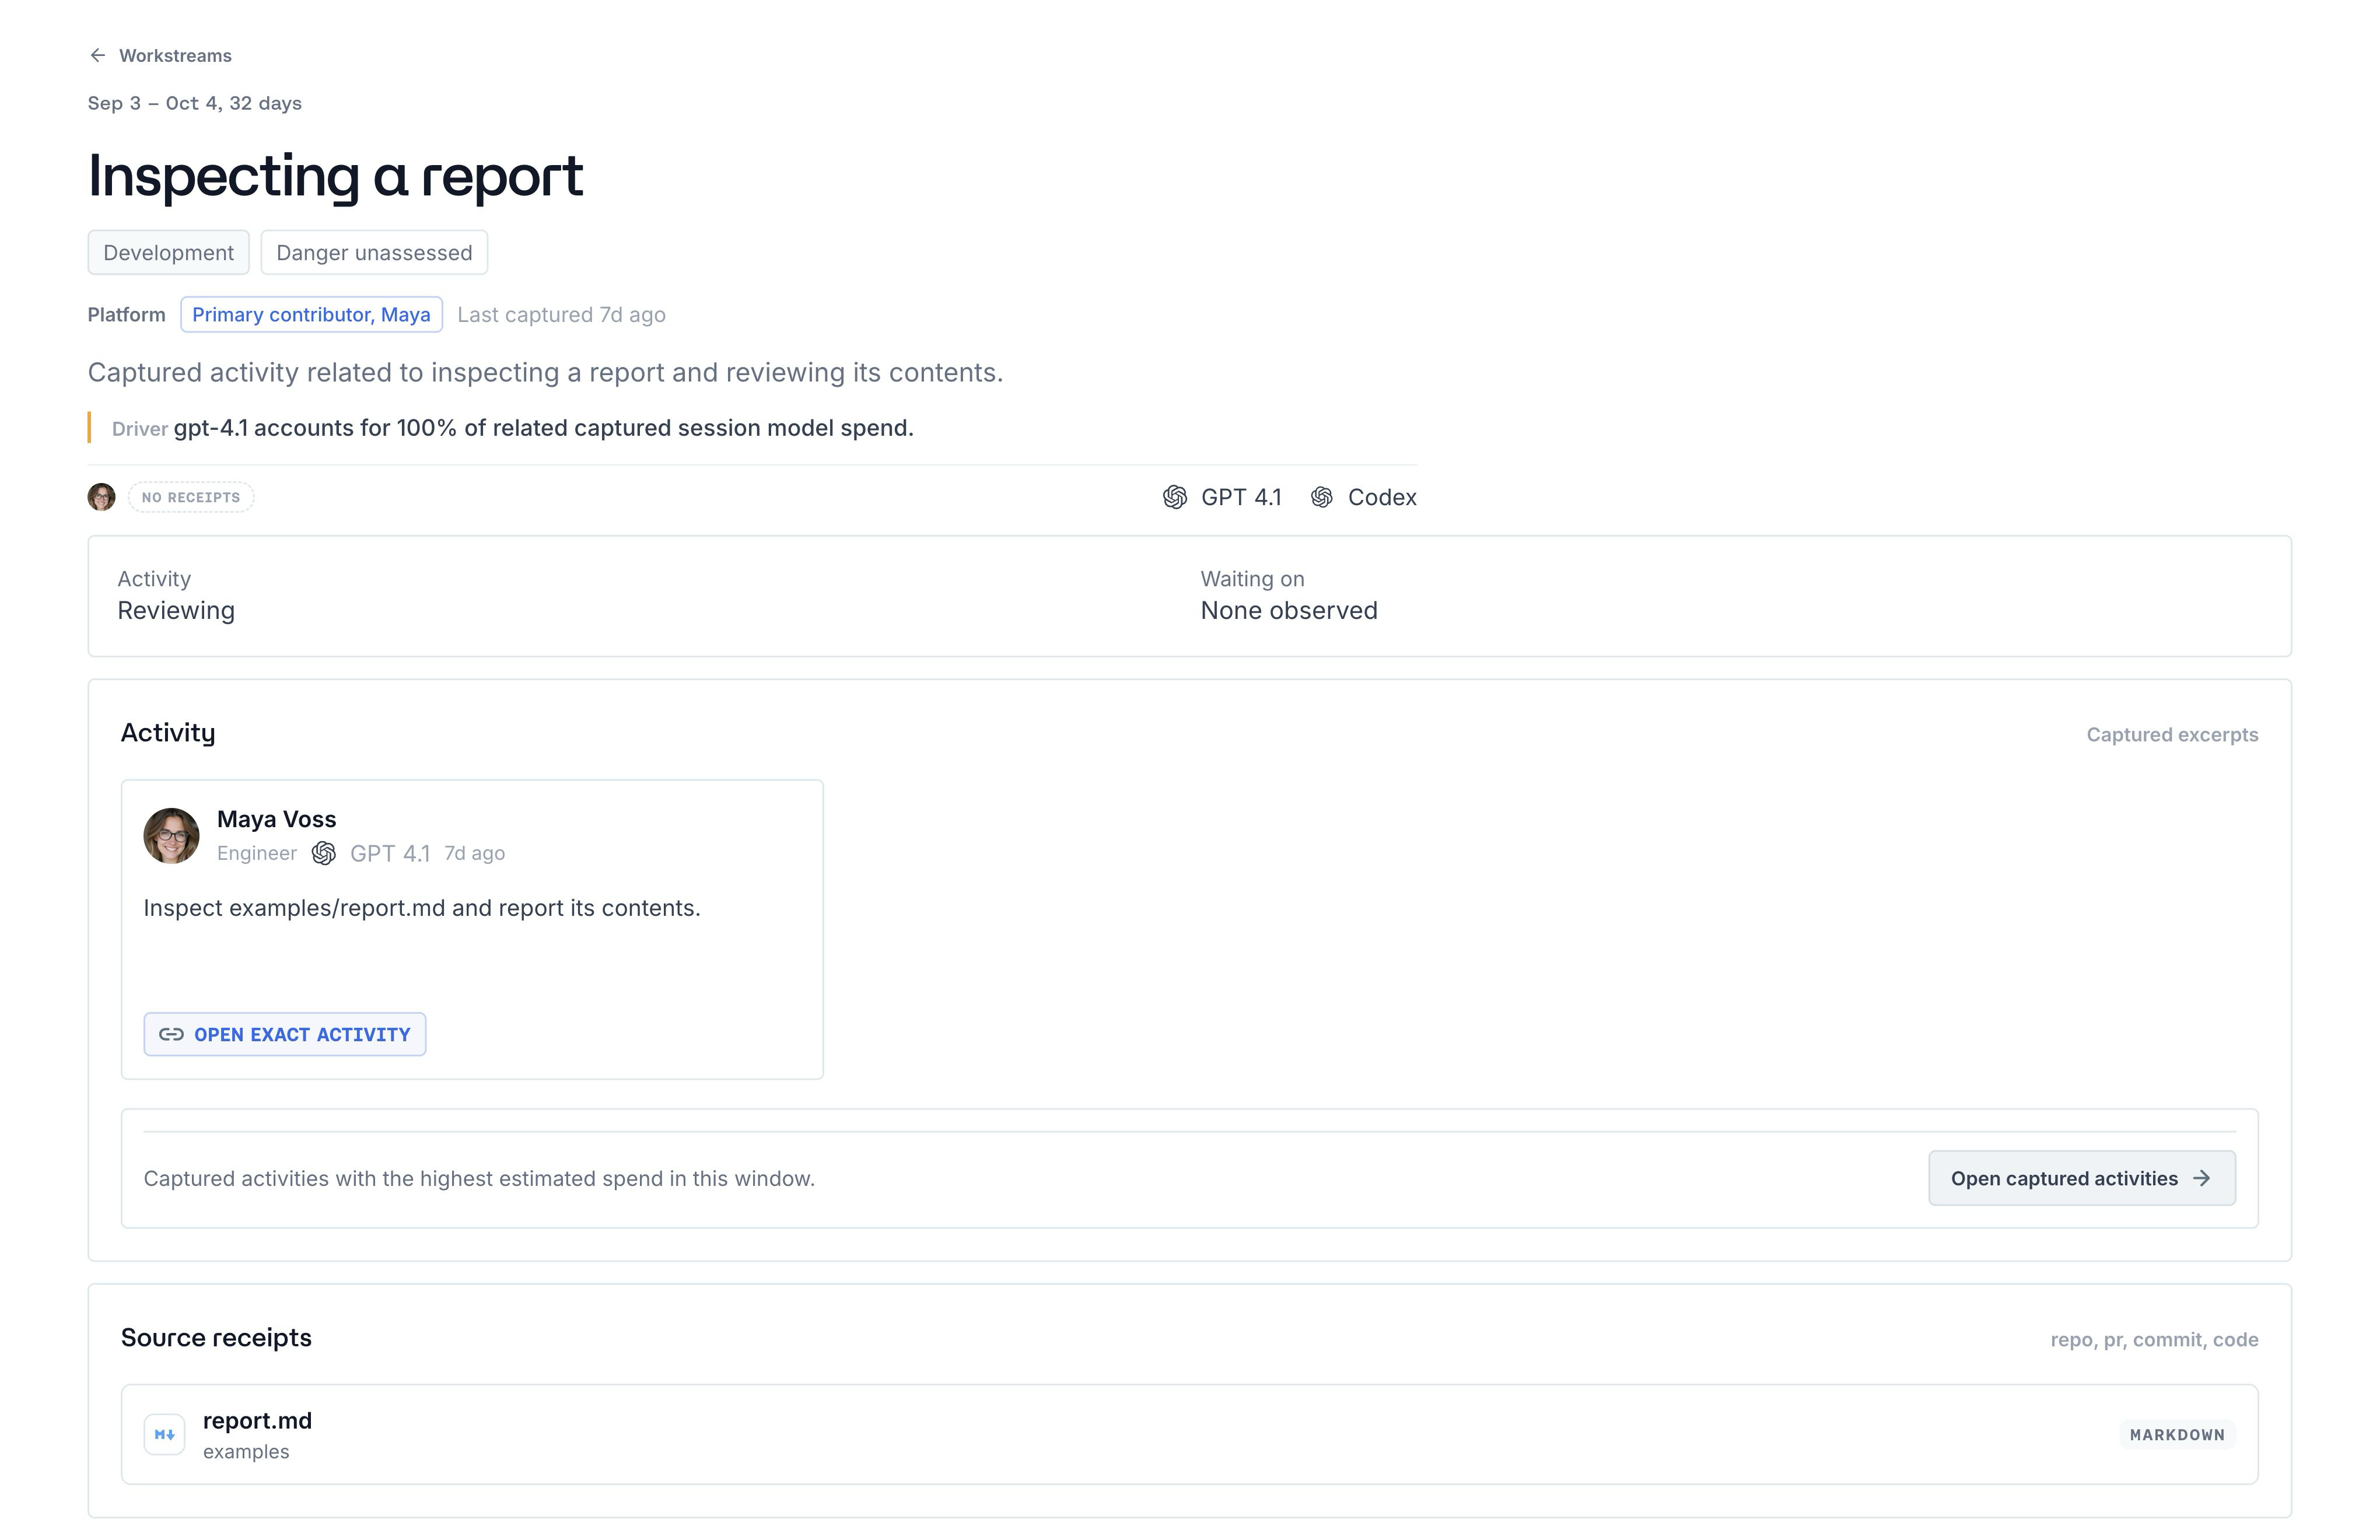
Task: Click the Maya Voss name
Action: click(276, 819)
